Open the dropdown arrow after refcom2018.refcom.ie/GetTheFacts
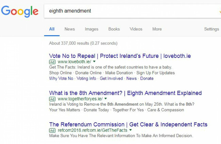Image resolution: width=221 pixels, height=144 pixels. coord(130,130)
